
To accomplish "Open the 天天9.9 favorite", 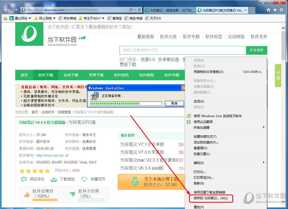I will [x=153, y=18].
